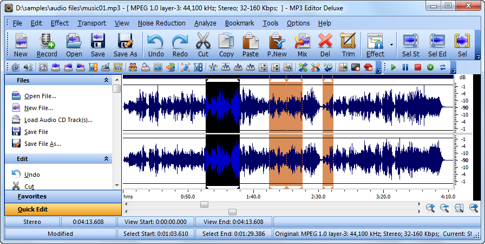This screenshot has width=485, height=244.
Task: Click the Sel St selection start icon
Action: pos(411,41)
